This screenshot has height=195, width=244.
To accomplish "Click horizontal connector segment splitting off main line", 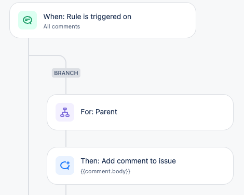I will click(43, 55).
